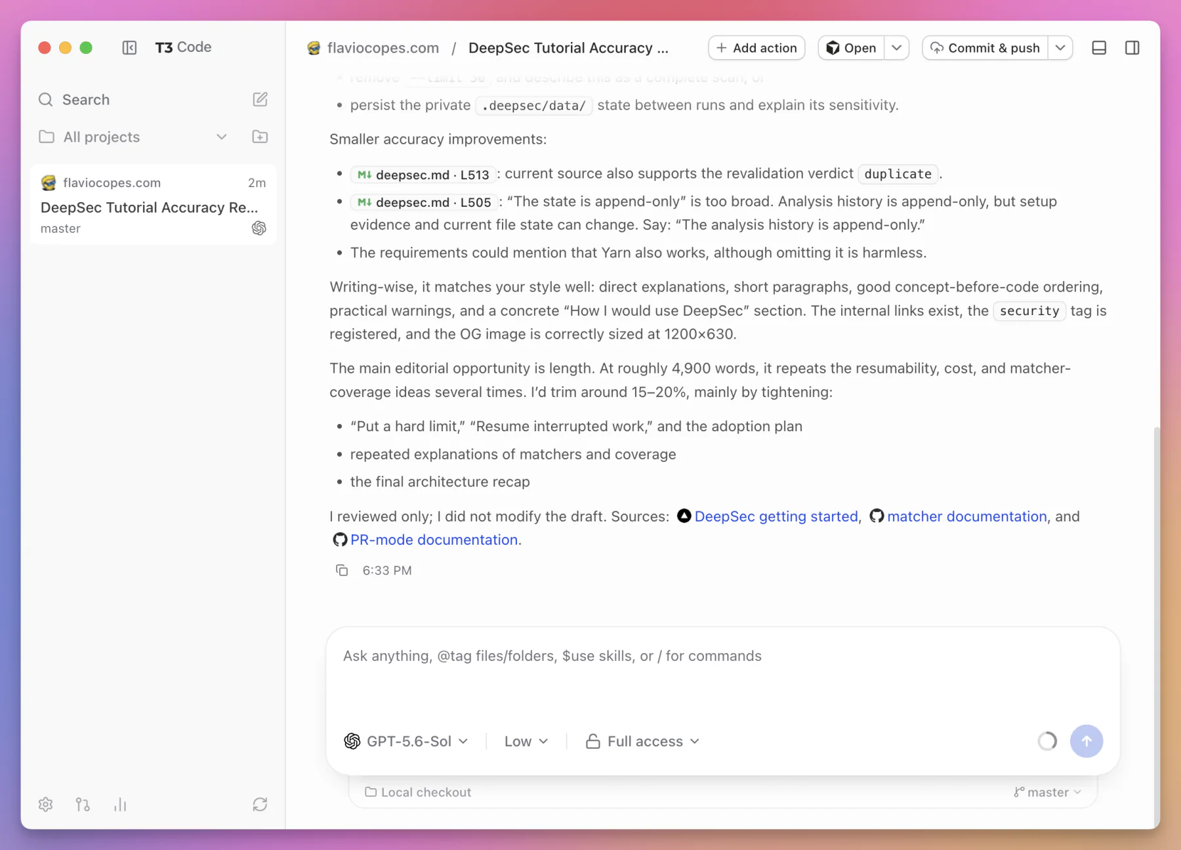This screenshot has width=1181, height=850.
Task: Open deepsec.md L505 file reference
Action: coord(424,202)
